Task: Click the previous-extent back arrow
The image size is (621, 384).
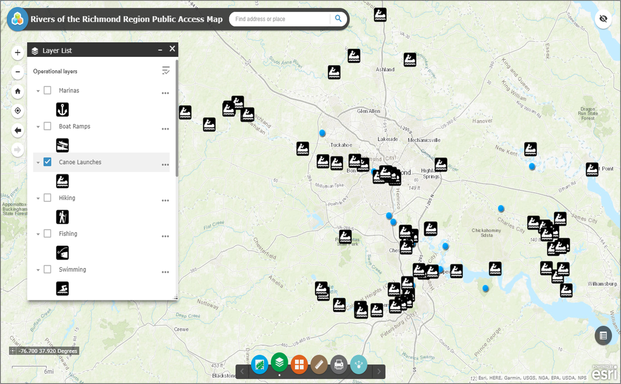Action: 17,130
